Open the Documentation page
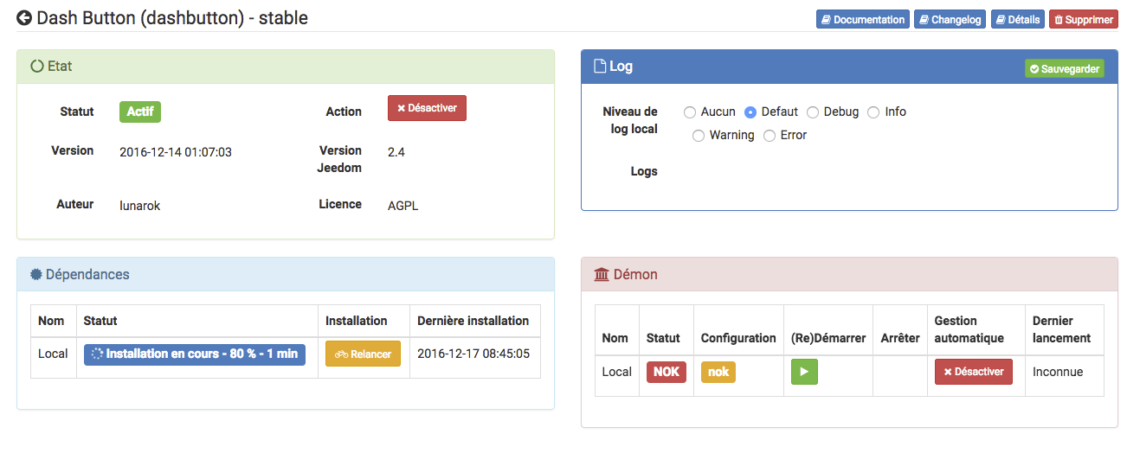The width and height of the screenshot is (1127, 453). point(862,19)
